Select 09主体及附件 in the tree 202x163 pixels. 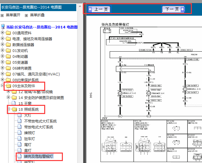coord(24,86)
